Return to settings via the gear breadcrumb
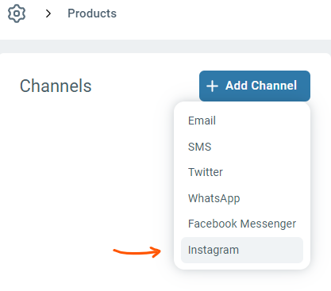The height and width of the screenshot is (291, 331). click(17, 13)
